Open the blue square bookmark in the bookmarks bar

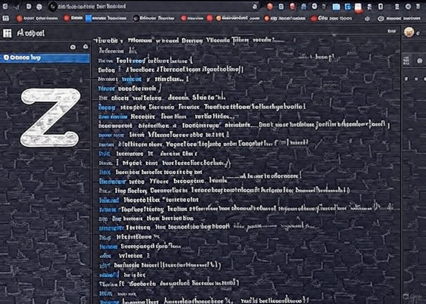coord(89,18)
